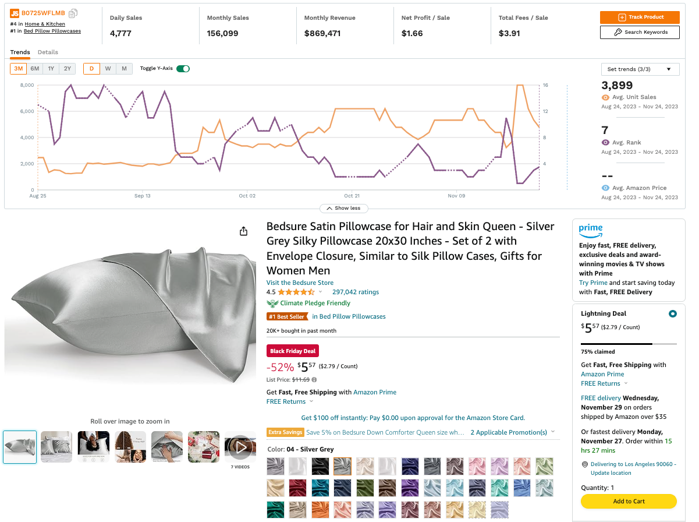This screenshot has width=699, height=522.
Task: Click the share icon above product image
Action: click(x=244, y=231)
